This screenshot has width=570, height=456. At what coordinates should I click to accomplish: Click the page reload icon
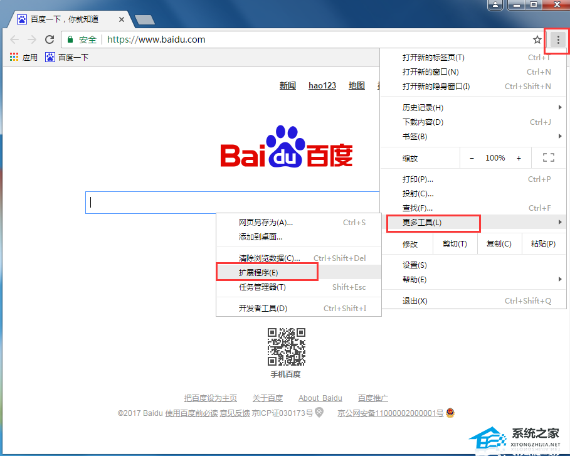[x=50, y=40]
